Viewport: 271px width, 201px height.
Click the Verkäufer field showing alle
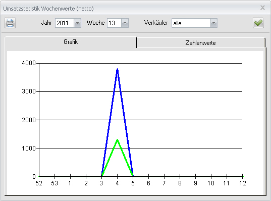[191, 23]
